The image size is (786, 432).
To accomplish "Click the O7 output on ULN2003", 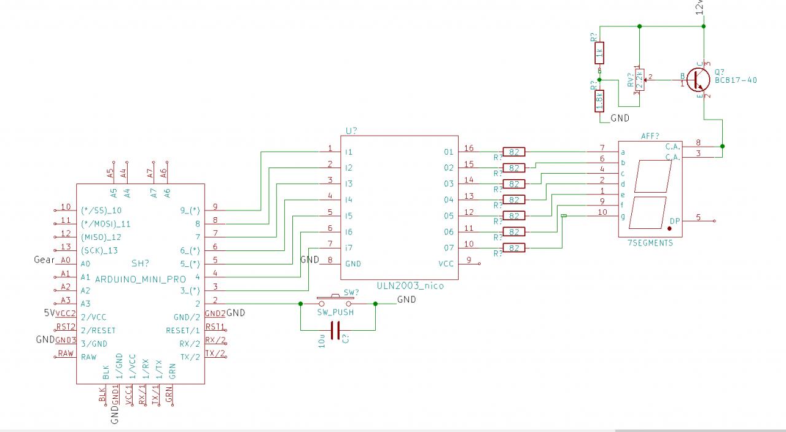I will (x=448, y=248).
